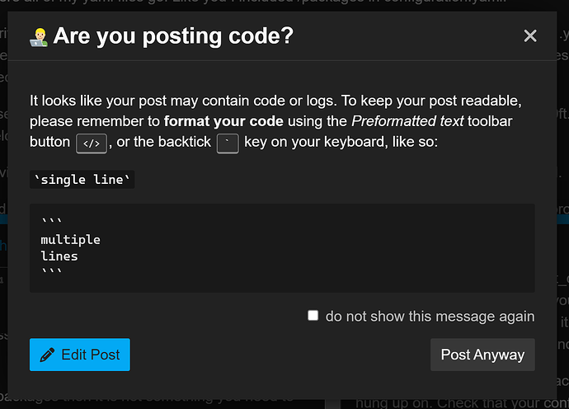This screenshot has width=569, height=409.
Task: Tick the 'do not show this message again' checkbox
Action: [313, 315]
